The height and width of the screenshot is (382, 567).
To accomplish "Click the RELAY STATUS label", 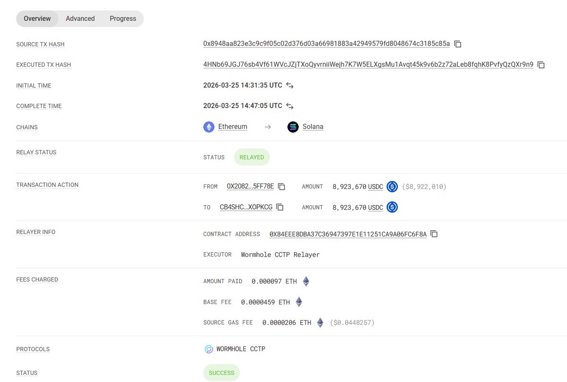I will pos(36,153).
